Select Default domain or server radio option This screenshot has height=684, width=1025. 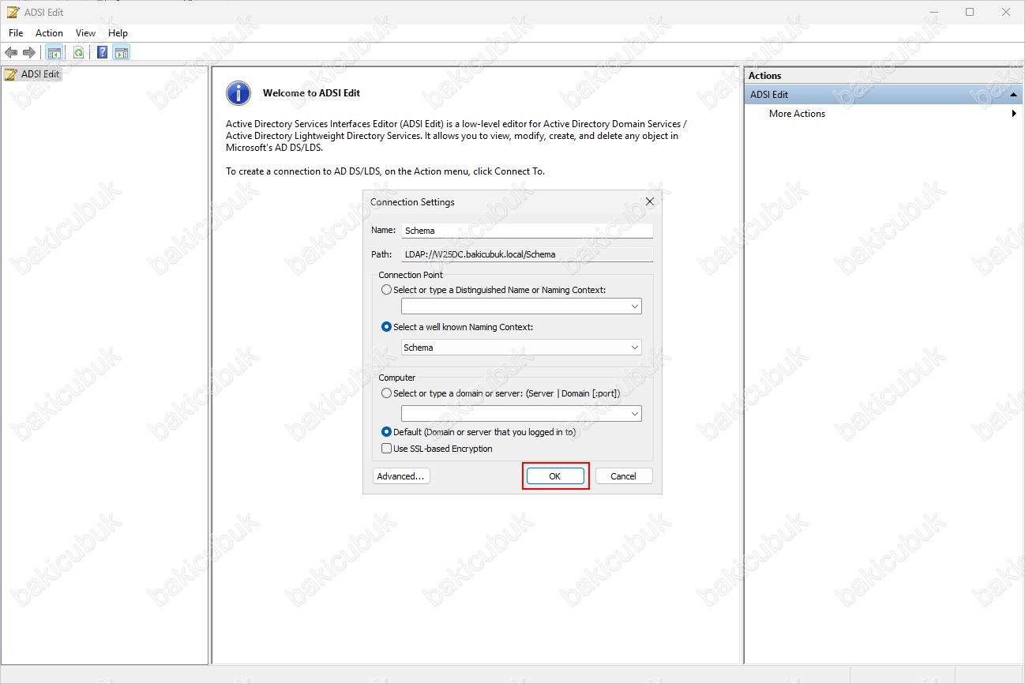386,432
